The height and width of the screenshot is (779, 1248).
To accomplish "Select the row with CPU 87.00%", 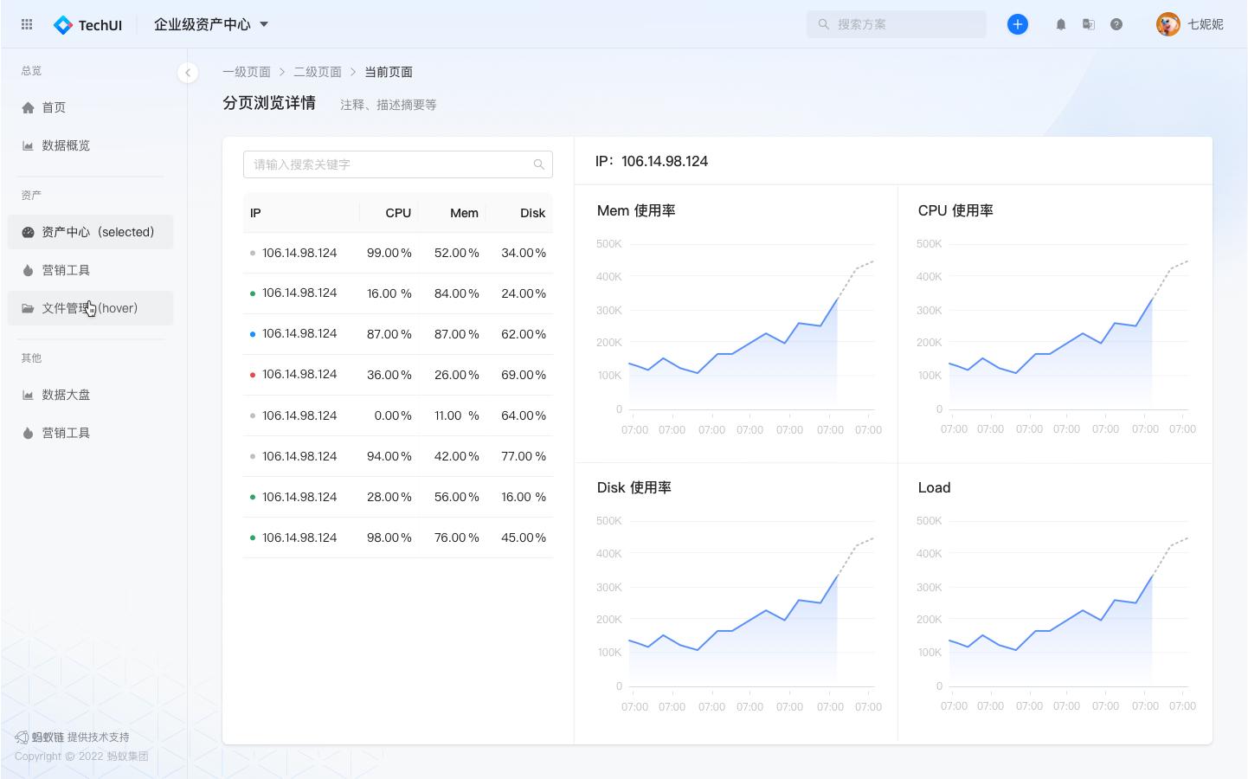I will pyautogui.click(x=398, y=334).
